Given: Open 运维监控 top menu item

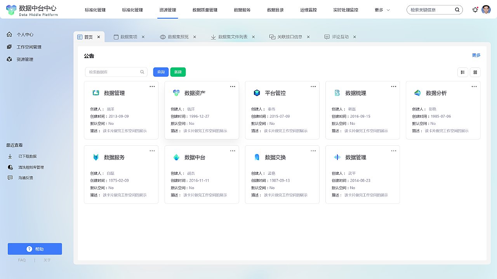Looking at the screenshot, I should coord(308,10).
